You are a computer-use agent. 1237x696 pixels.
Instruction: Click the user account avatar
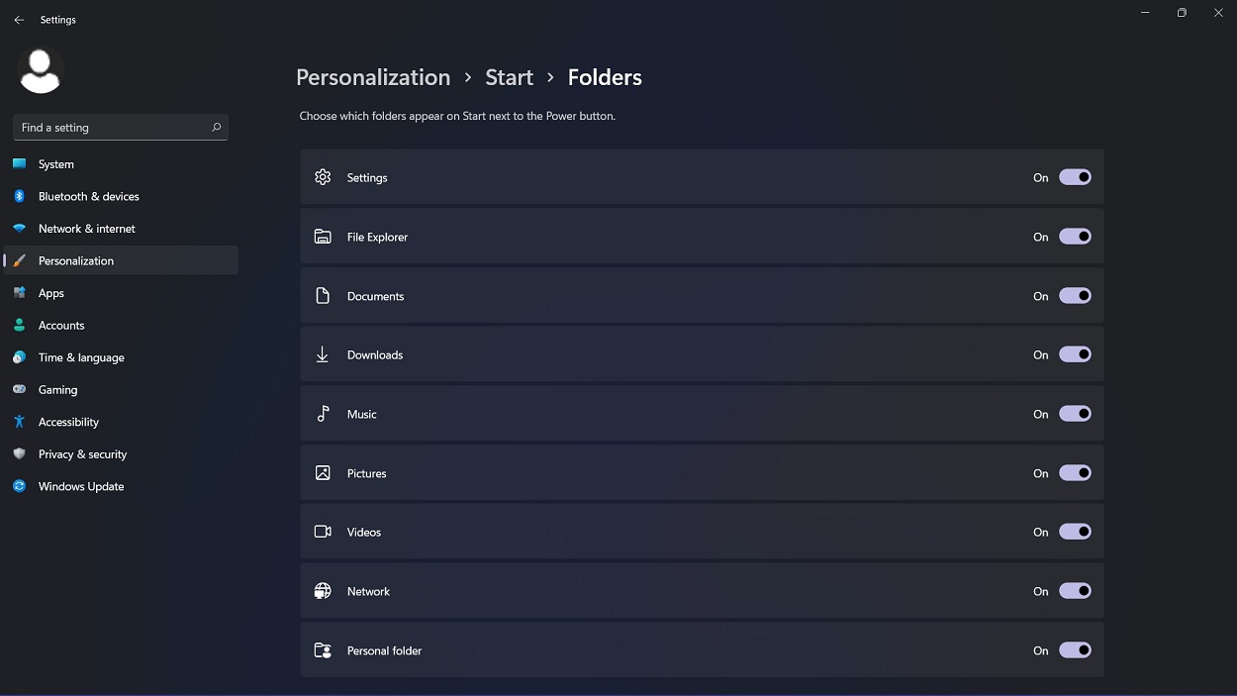coord(40,69)
